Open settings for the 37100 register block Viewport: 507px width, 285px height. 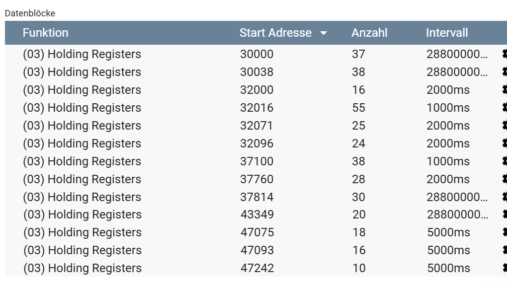pos(504,161)
